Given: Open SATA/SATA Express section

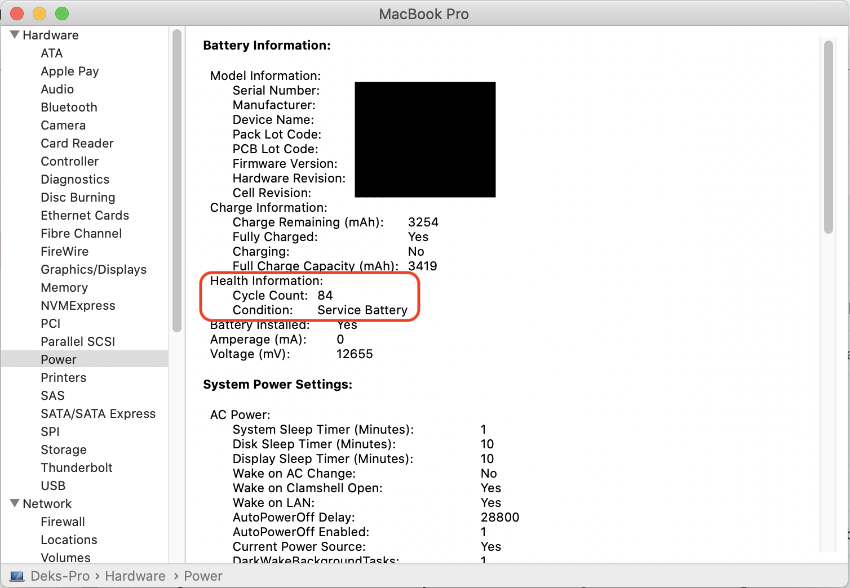Looking at the screenshot, I should [98, 413].
